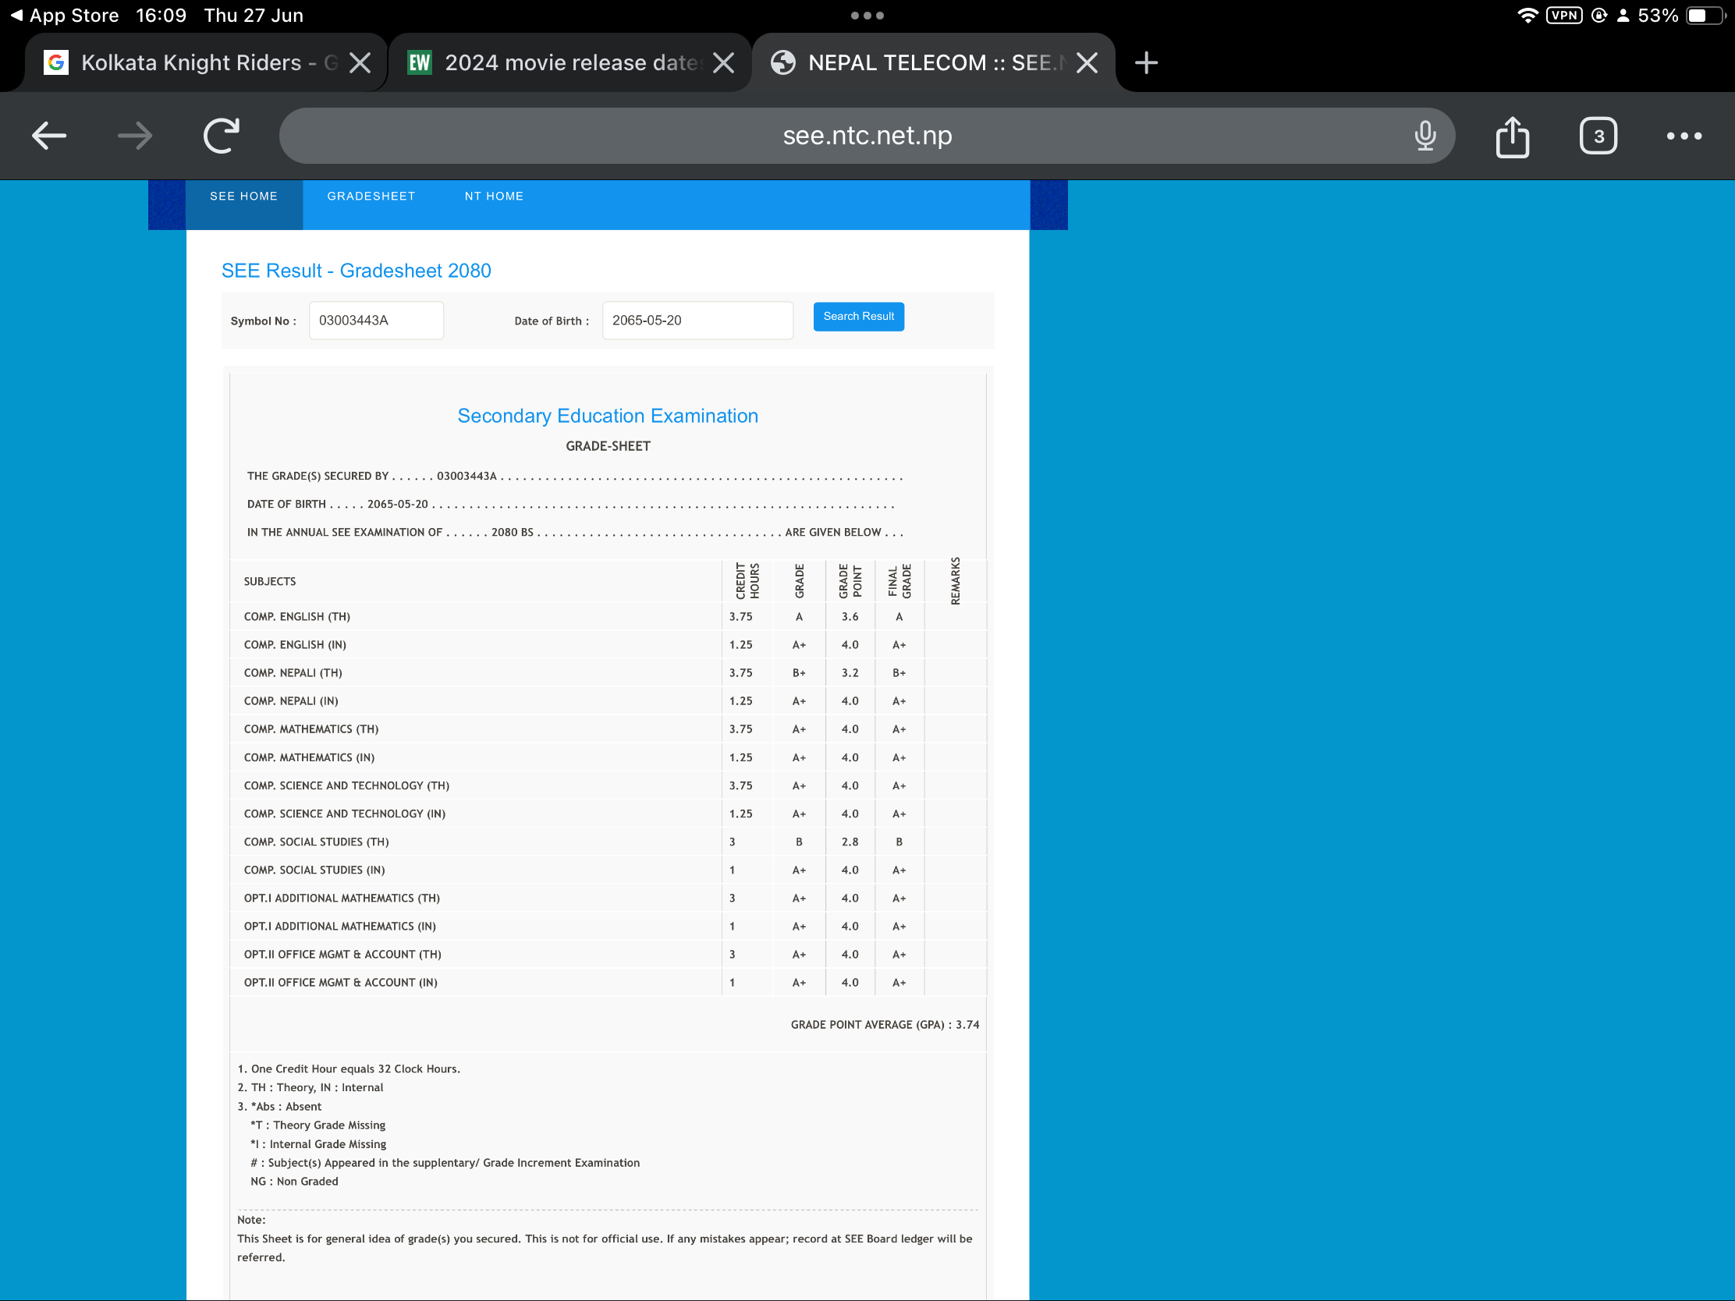The width and height of the screenshot is (1735, 1301).
Task: Close the Kolkata Knight Riders tab
Action: tap(360, 62)
